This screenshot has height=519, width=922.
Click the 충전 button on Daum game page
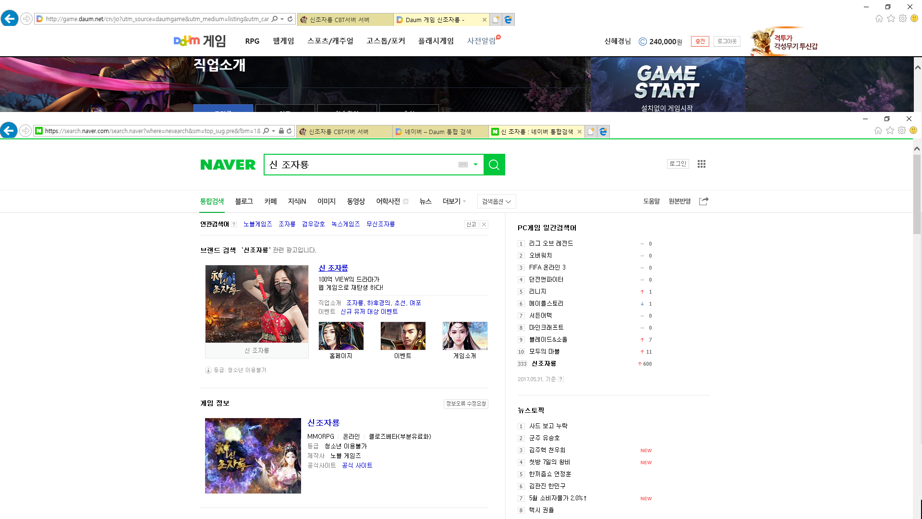[x=700, y=41]
